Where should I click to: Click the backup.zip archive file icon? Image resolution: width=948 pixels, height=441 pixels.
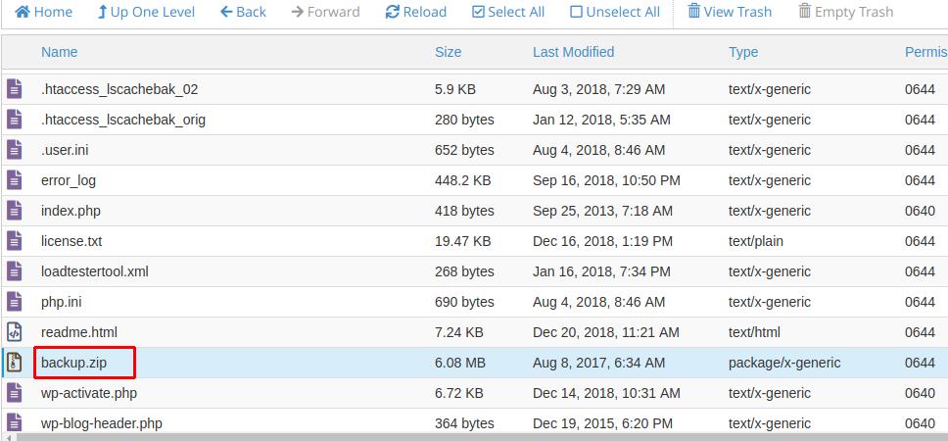14,363
